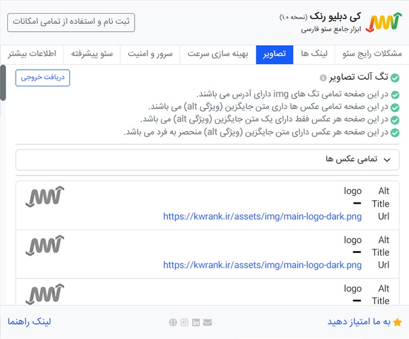Click green check icon beside تگ آلت تصاویر heading

tap(395, 78)
